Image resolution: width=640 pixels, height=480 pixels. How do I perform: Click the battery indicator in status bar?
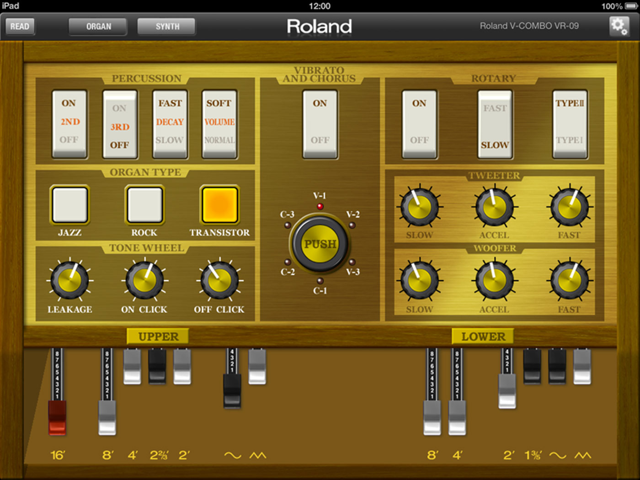coord(631,6)
